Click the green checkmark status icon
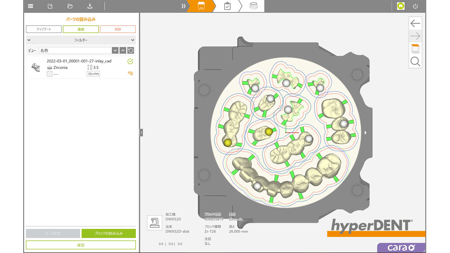 point(130,61)
